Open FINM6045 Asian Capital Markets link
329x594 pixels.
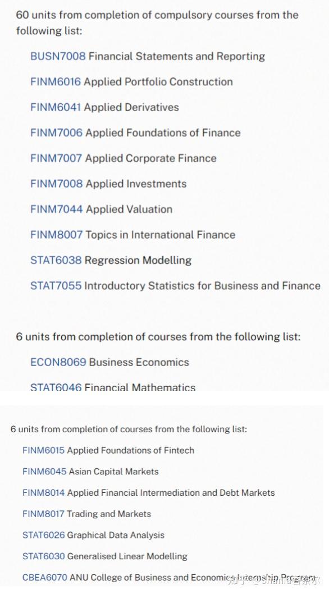click(44, 472)
